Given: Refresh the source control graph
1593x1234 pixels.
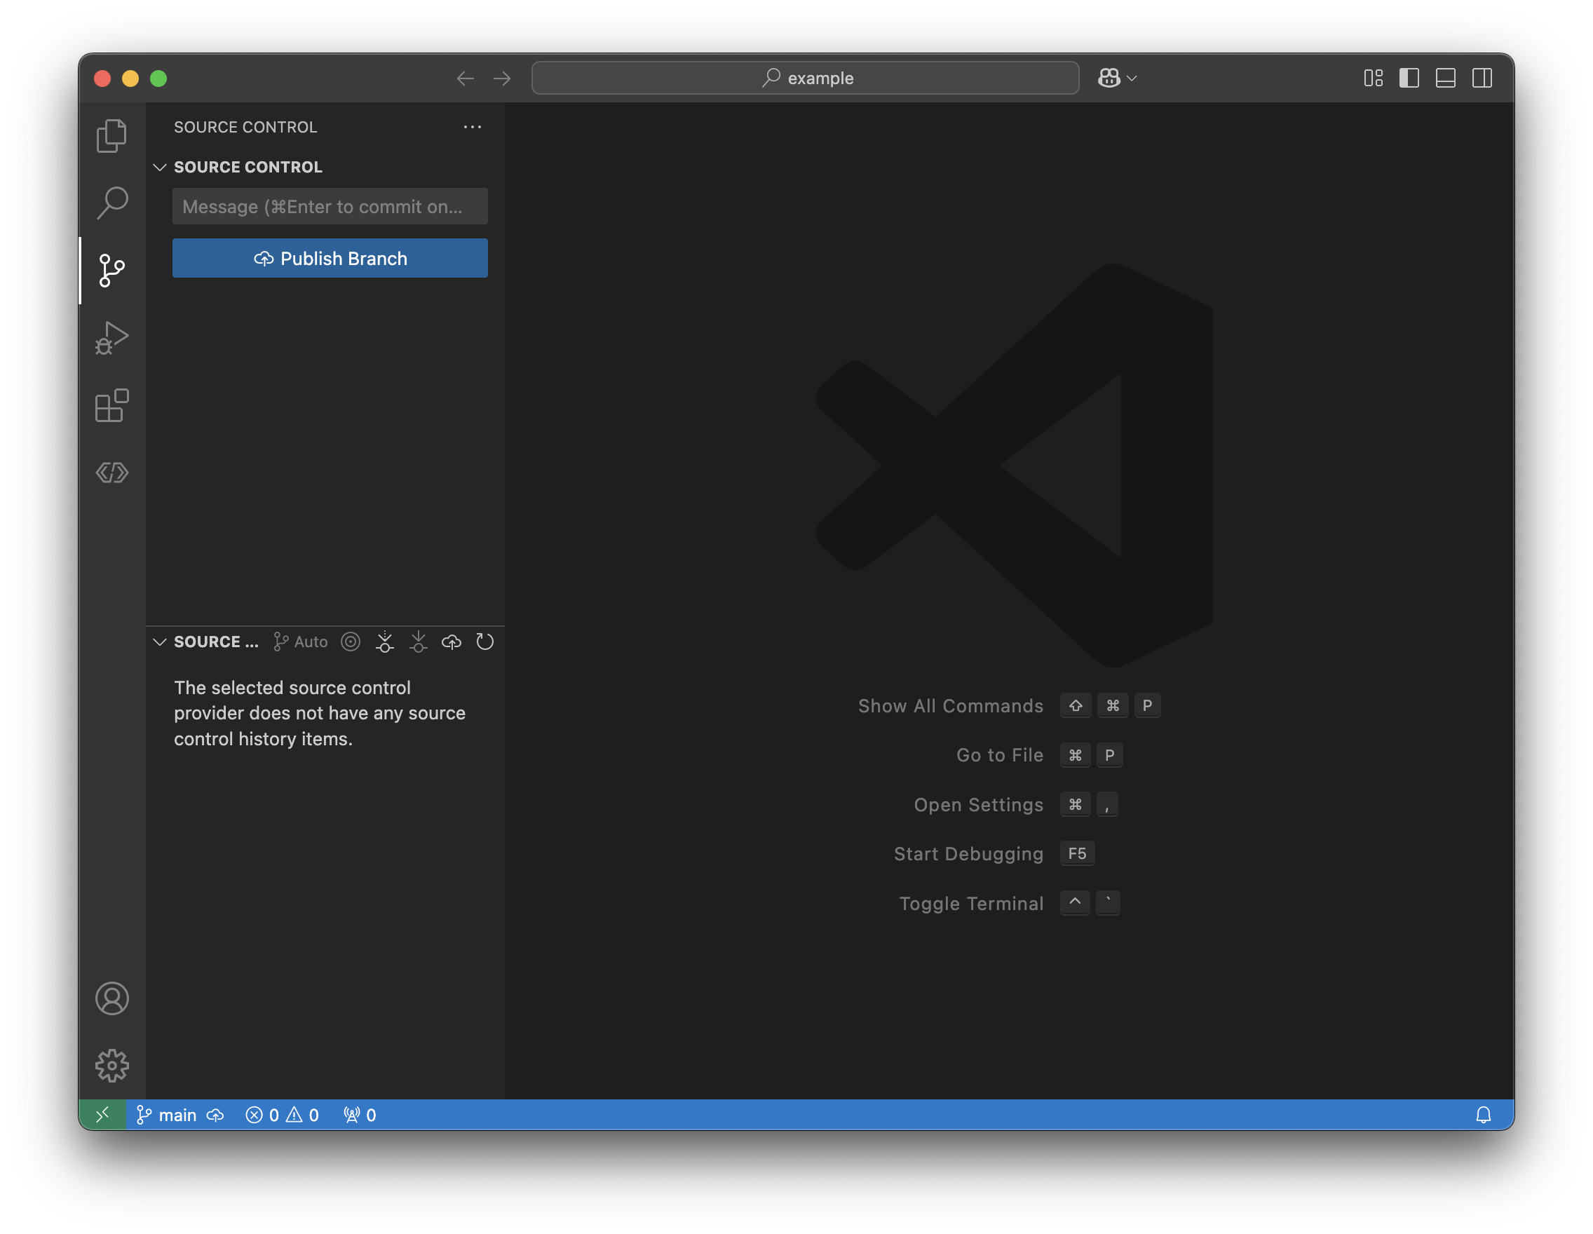Looking at the screenshot, I should point(485,642).
